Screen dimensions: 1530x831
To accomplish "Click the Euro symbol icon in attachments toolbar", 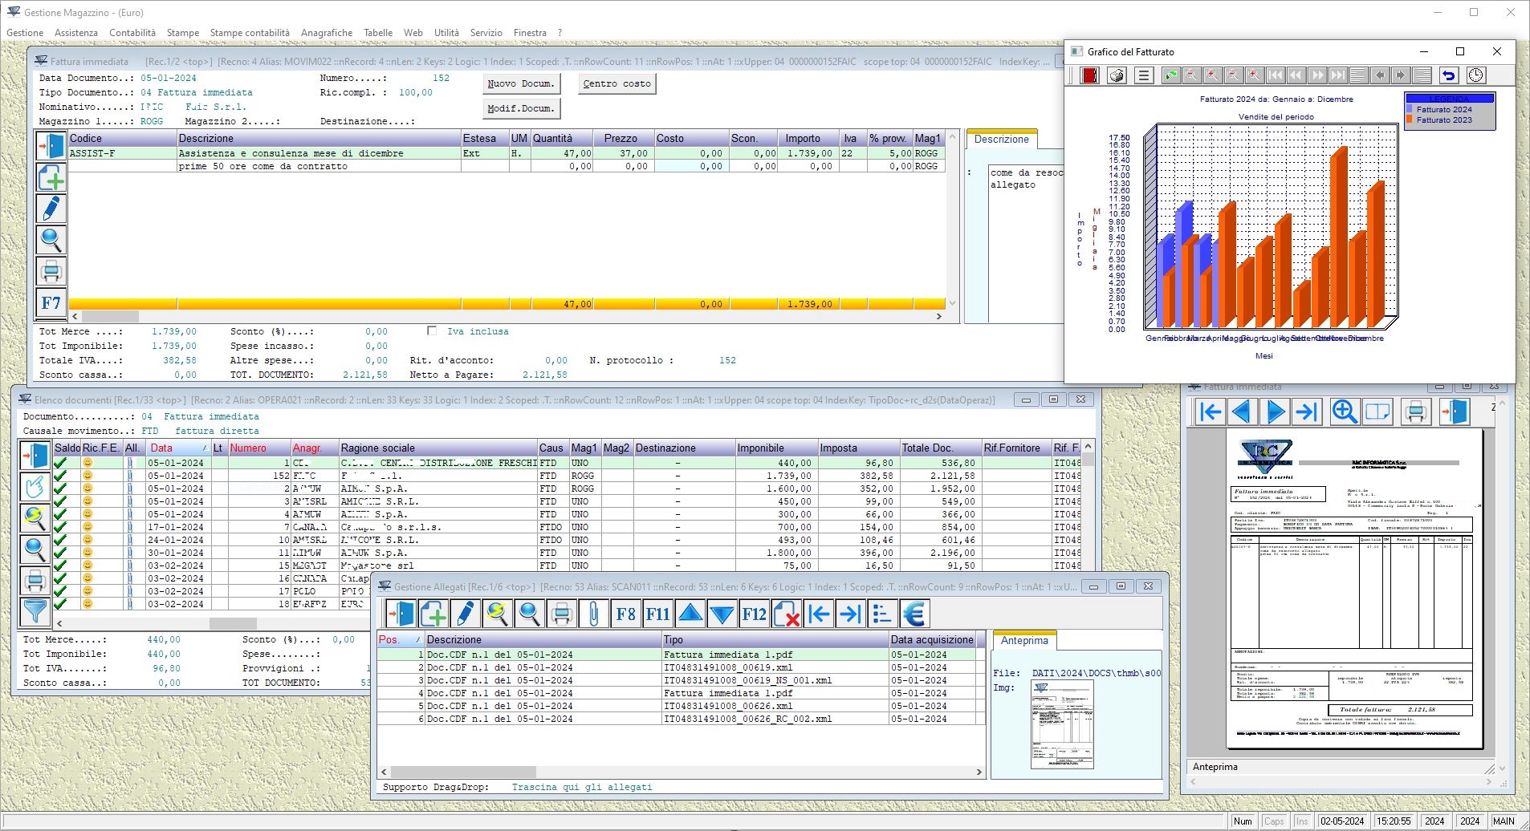I will click(914, 614).
